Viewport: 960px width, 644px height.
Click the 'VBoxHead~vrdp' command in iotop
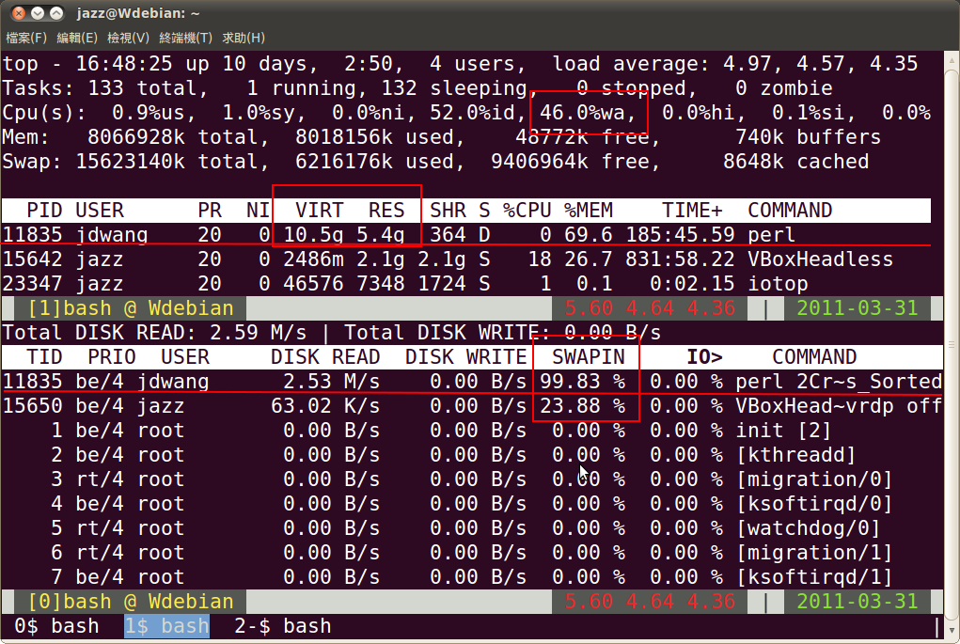click(x=814, y=406)
